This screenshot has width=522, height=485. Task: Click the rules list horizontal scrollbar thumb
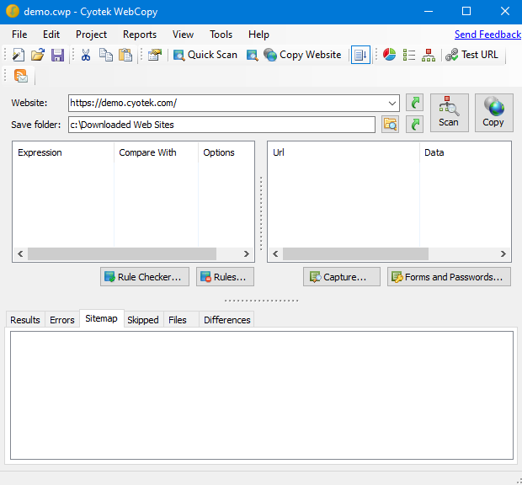click(122, 253)
